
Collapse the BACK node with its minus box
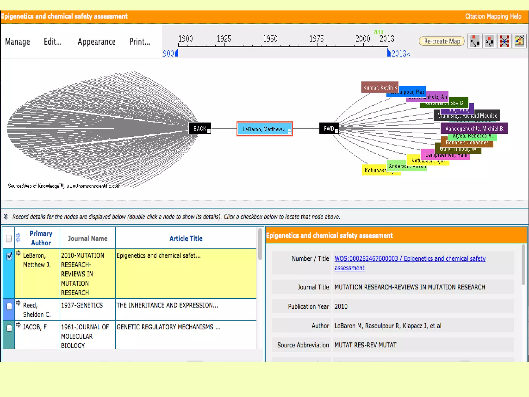click(x=209, y=131)
